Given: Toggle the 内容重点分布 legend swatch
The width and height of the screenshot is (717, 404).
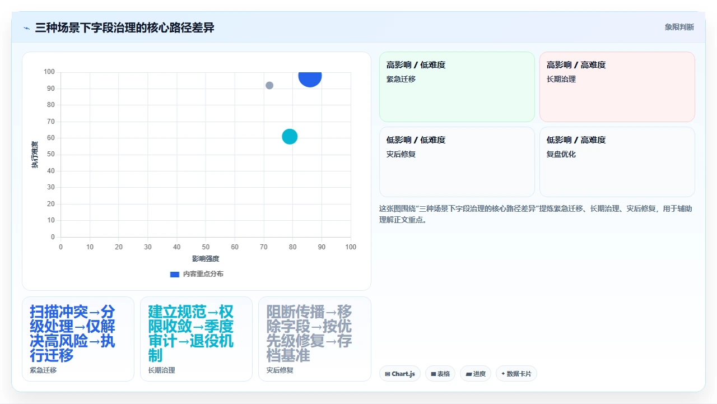Looking at the screenshot, I should (x=175, y=274).
